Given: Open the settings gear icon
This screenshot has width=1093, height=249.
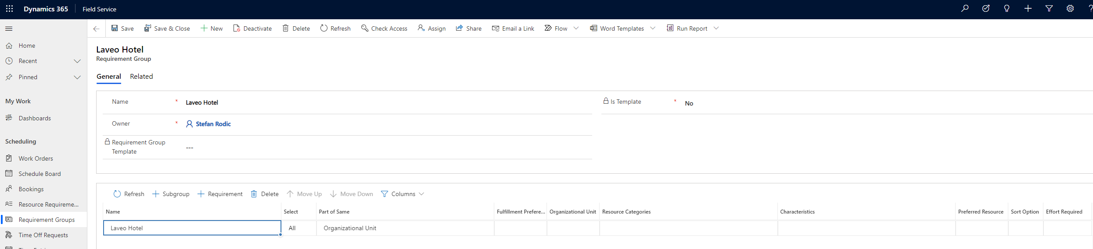Looking at the screenshot, I should (1070, 9).
